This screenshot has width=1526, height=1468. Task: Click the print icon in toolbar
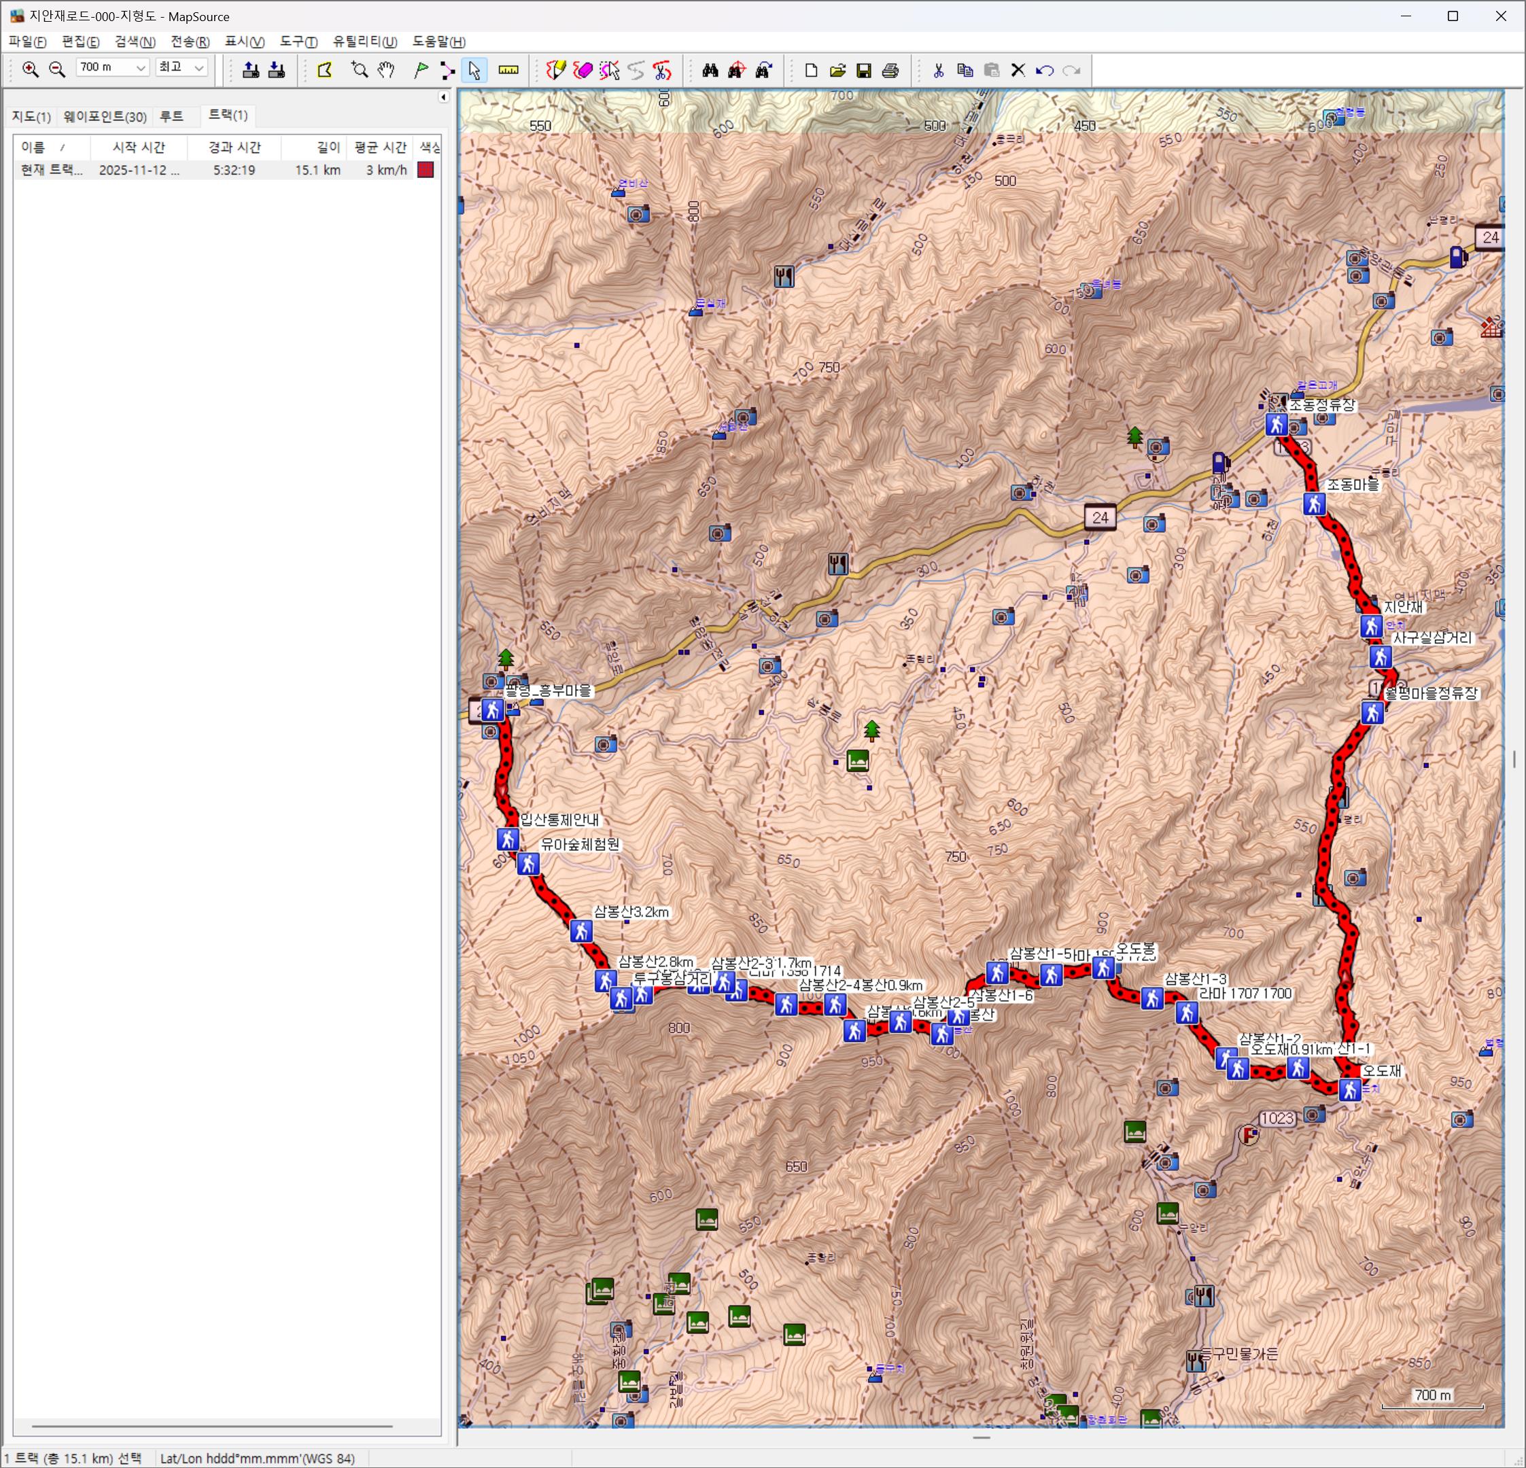coord(890,71)
